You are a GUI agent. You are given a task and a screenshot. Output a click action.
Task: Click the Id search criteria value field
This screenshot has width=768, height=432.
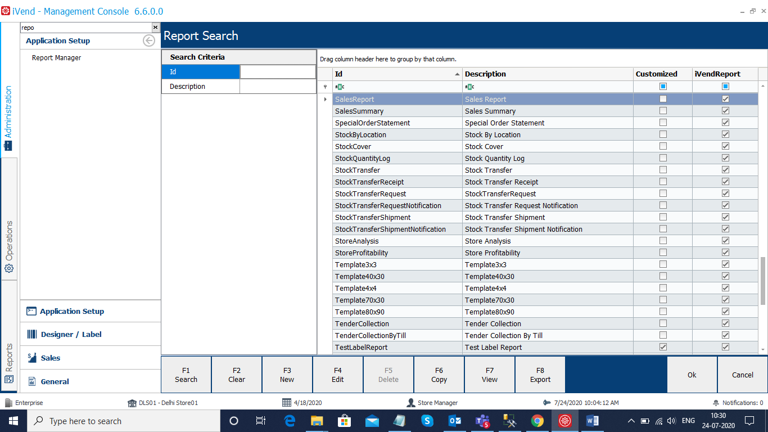(x=278, y=72)
